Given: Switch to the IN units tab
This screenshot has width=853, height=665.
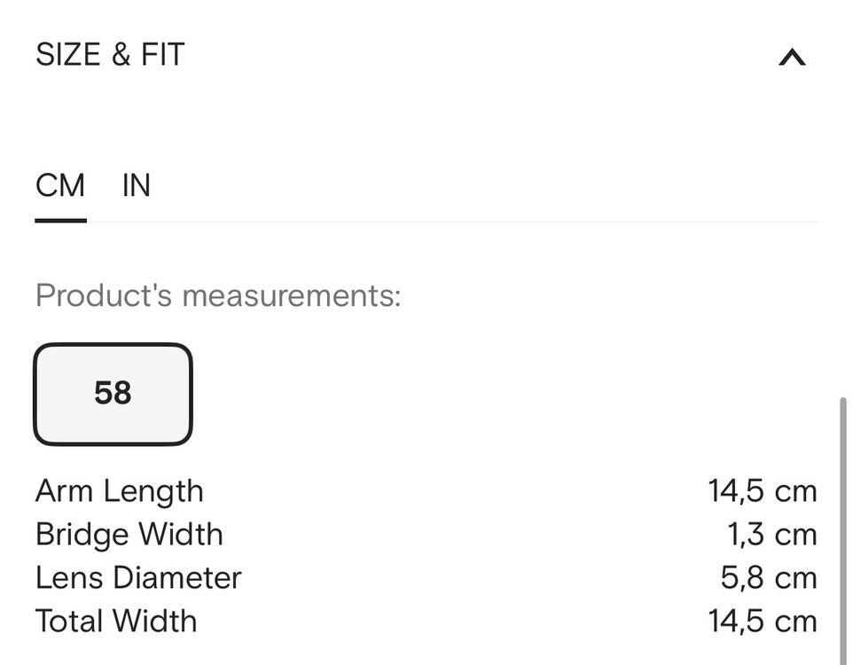Looking at the screenshot, I should 136,185.
